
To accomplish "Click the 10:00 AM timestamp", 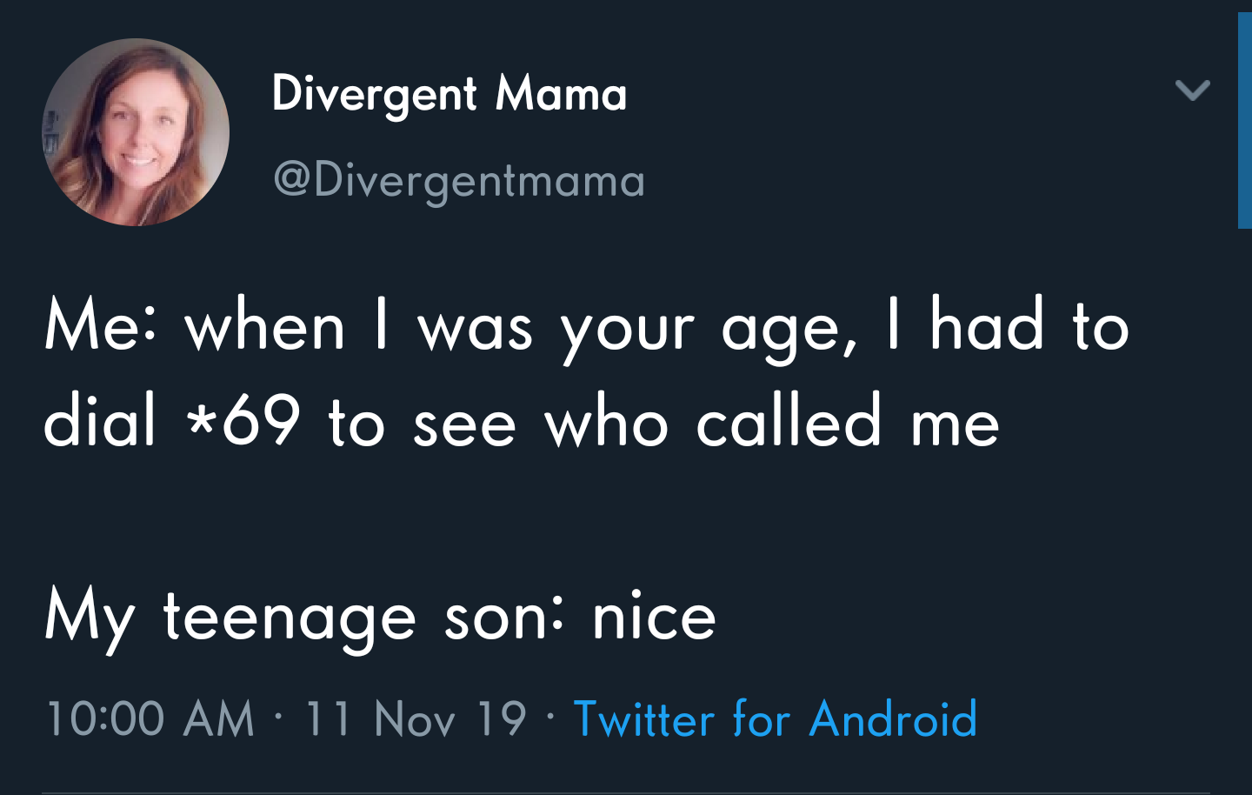I will [x=150, y=719].
